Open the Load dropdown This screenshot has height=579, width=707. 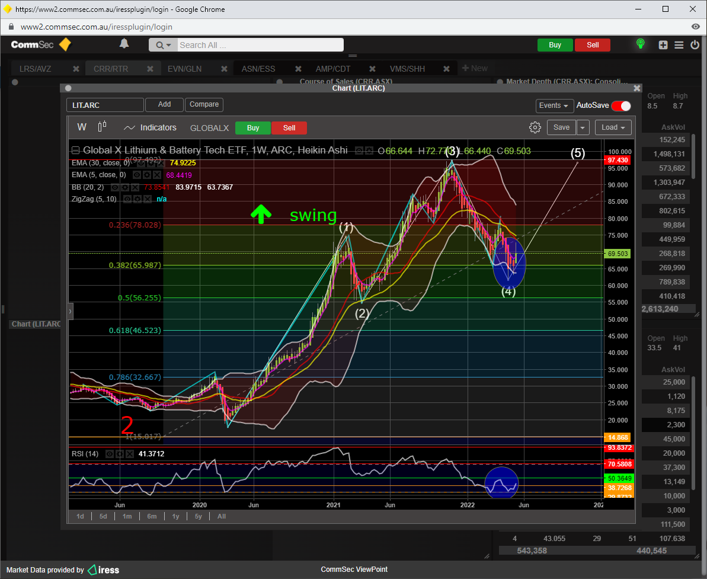pyautogui.click(x=613, y=127)
